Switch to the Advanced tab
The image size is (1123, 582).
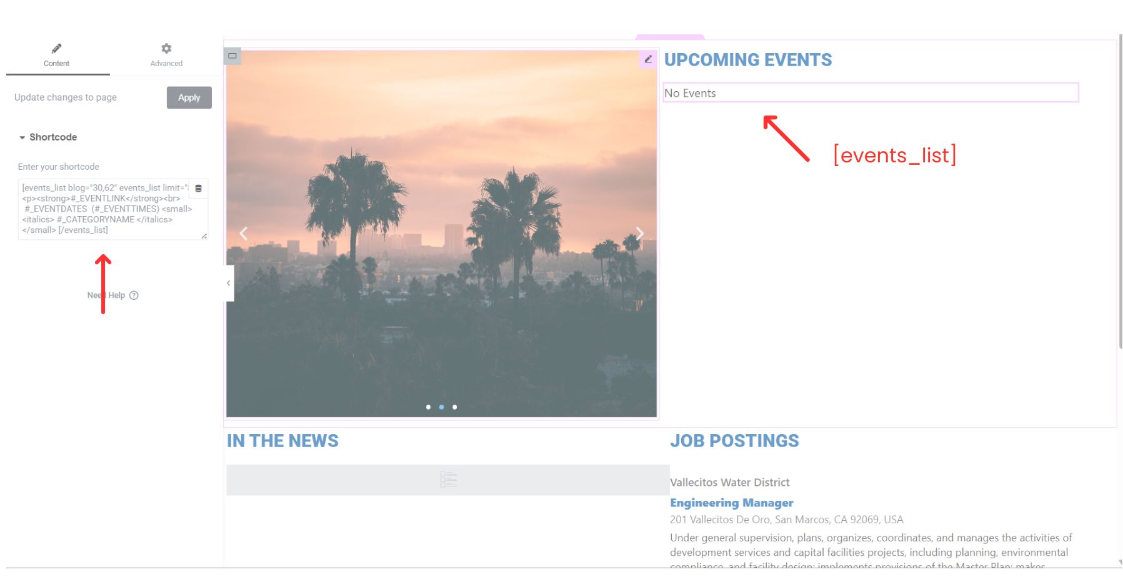tap(166, 55)
